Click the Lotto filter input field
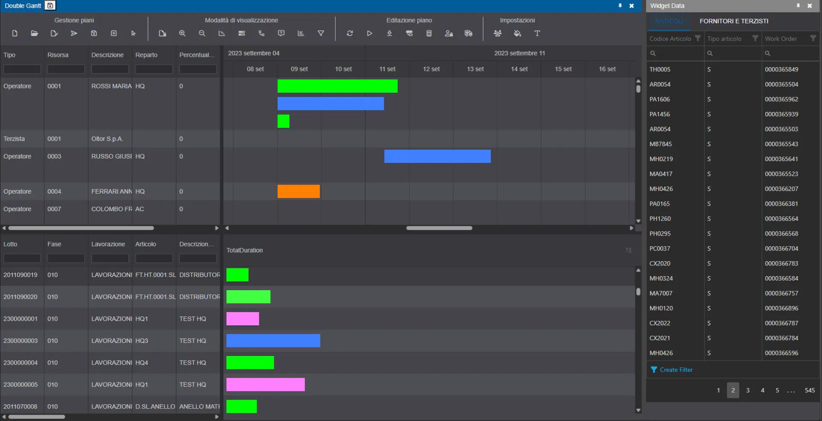This screenshot has height=421, width=822. coord(22,258)
